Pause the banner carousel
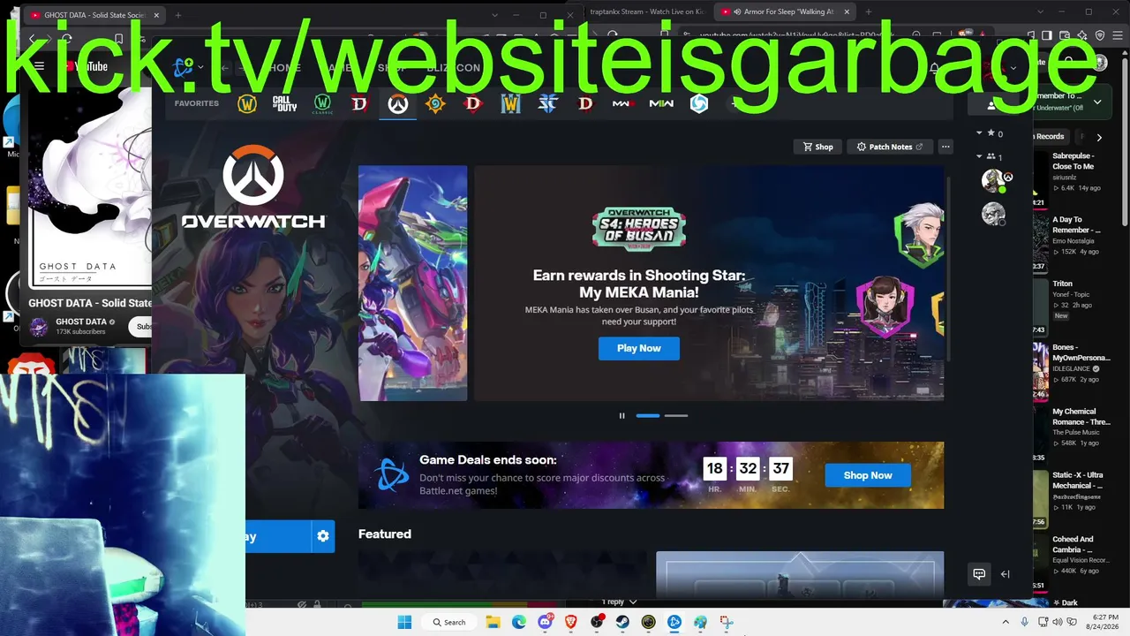1130x636 pixels. point(621,415)
